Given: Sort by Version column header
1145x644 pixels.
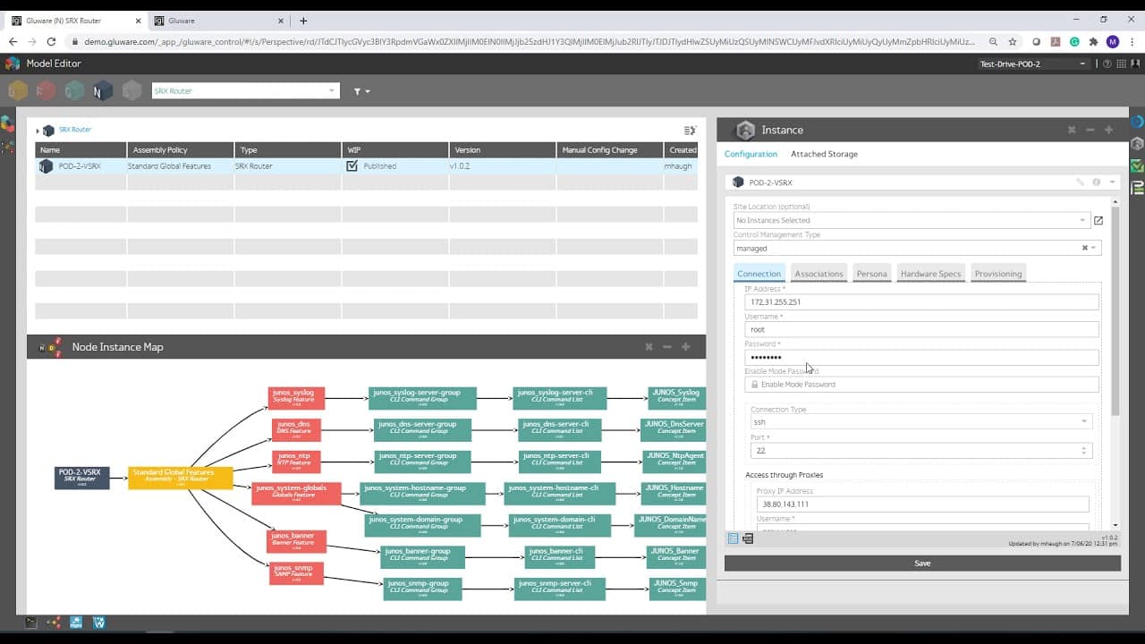Looking at the screenshot, I should [502, 150].
